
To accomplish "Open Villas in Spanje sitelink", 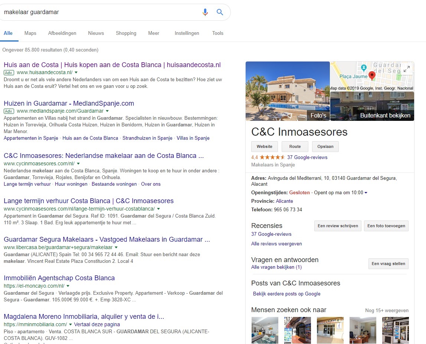I will pyautogui.click(x=193, y=138).
